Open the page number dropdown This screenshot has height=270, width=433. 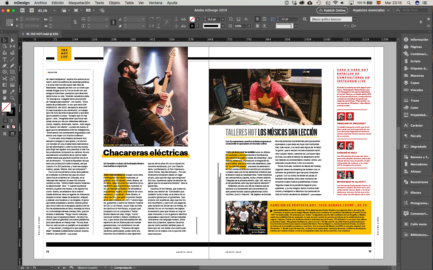pos(53,268)
